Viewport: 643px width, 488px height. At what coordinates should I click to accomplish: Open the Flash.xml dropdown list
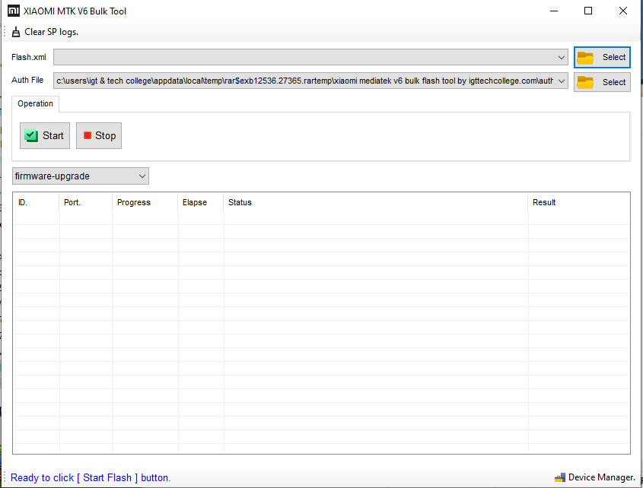pyautogui.click(x=562, y=57)
